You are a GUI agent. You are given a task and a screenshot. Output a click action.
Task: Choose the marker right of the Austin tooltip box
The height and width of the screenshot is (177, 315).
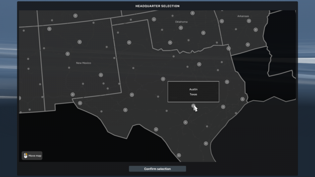pos(227,82)
